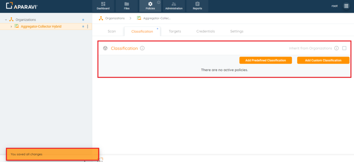Screen dimensions: 354x162
Task: Switch to the Scan tab
Action: point(112,31)
